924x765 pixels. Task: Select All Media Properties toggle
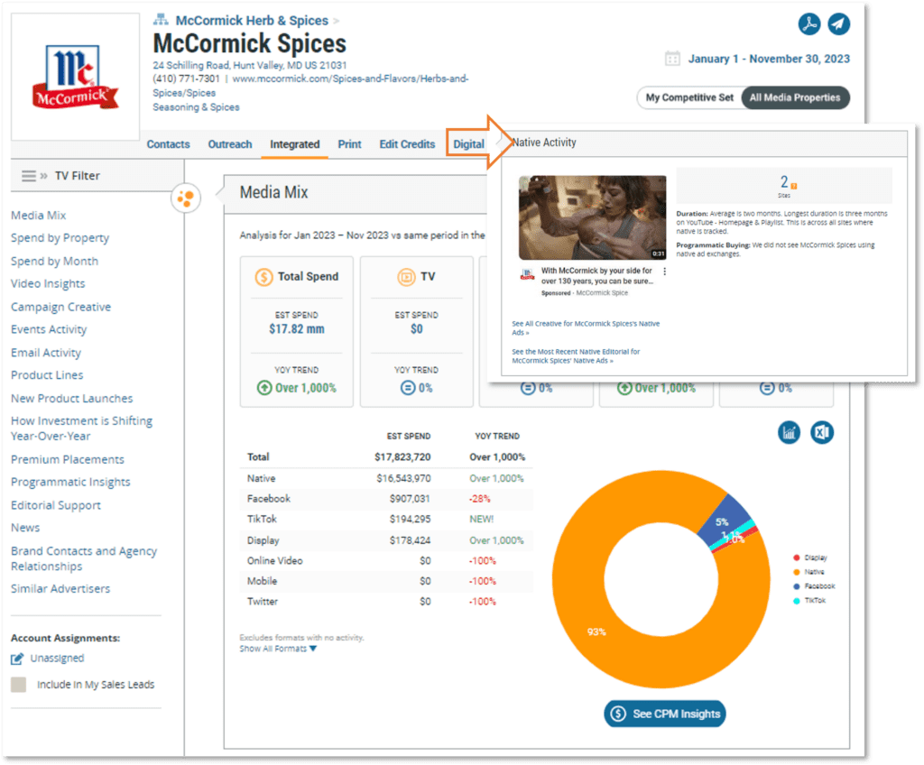pyautogui.click(x=795, y=97)
